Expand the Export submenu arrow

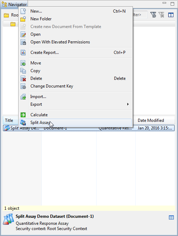(128, 104)
